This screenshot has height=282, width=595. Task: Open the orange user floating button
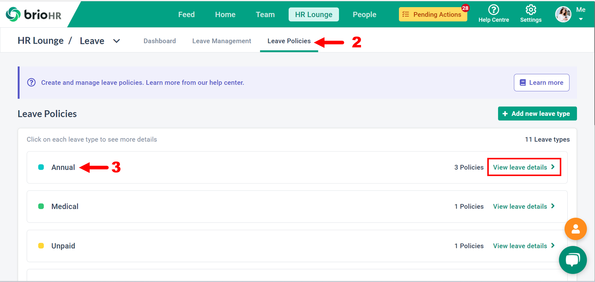coord(576,229)
